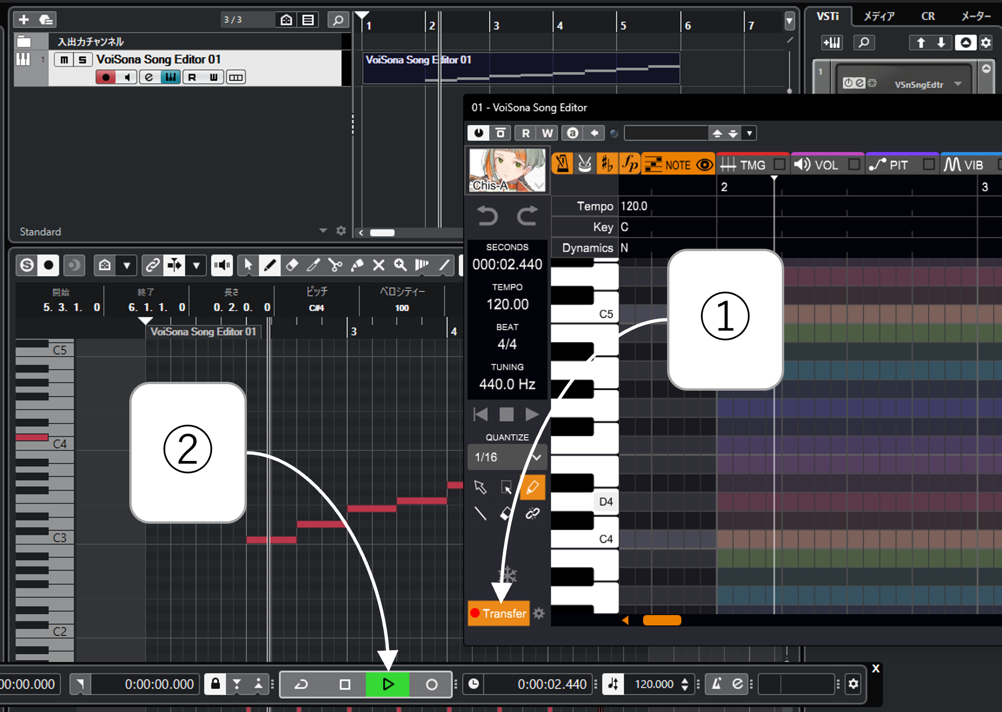Toggle NOTE visibility eye icon

[705, 165]
